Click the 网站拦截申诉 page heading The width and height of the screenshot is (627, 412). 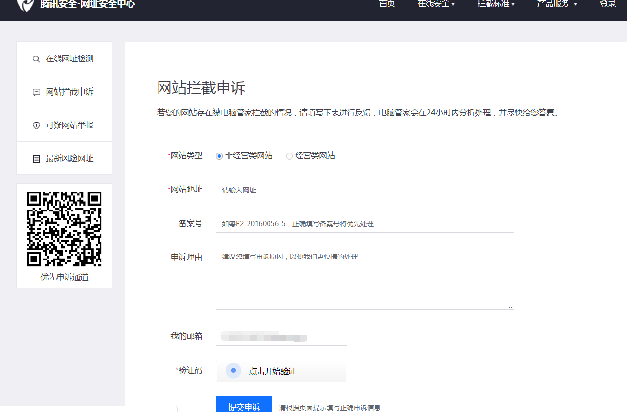tap(201, 88)
